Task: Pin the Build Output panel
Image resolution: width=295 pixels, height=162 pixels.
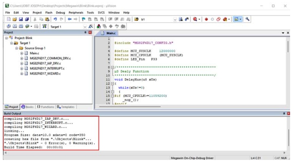Action: click(284, 113)
